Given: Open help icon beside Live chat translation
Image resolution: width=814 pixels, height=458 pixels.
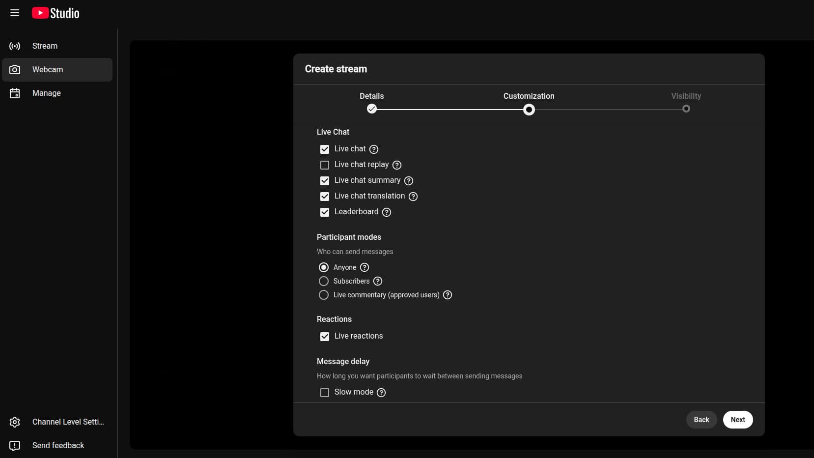Looking at the screenshot, I should (413, 197).
